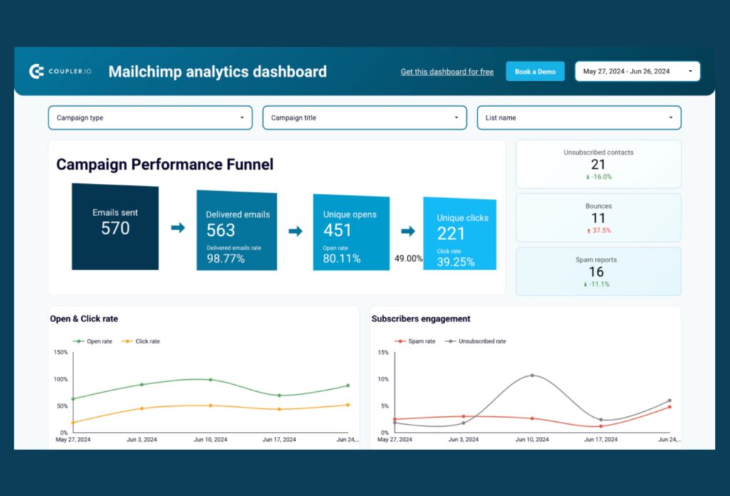Click the Open & Click rate chart title
This screenshot has height=496, width=730.
pos(84,319)
